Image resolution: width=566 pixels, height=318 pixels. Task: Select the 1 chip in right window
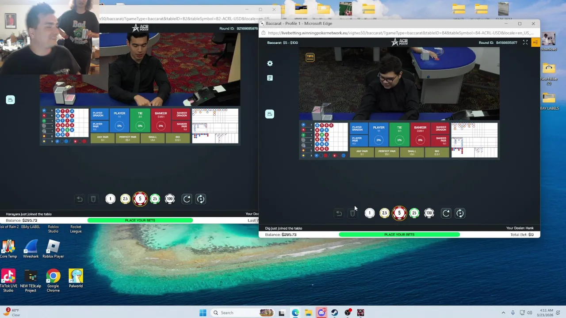click(x=370, y=213)
